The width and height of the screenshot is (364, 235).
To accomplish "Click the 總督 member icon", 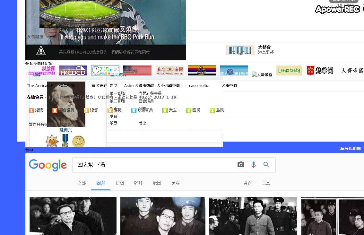I will click(86, 110).
